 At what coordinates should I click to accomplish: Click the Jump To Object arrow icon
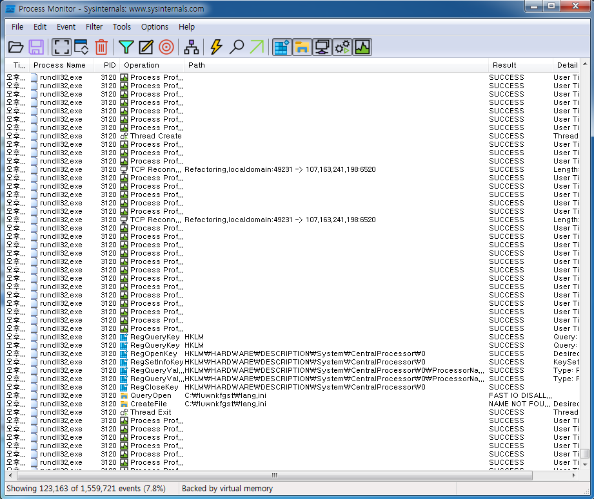(257, 47)
